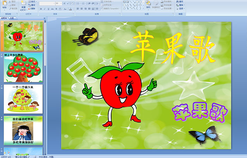Select the arrow line shape

click(x=134, y=2)
